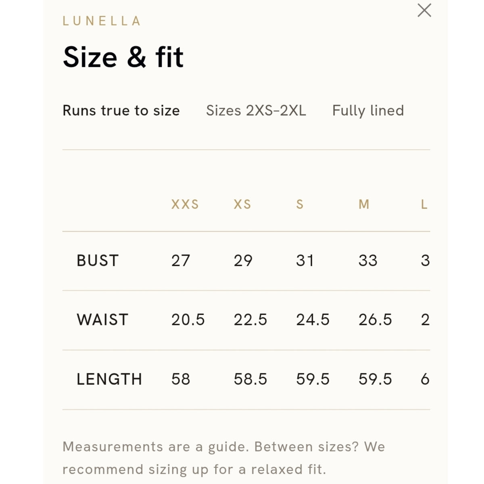Select the Runs true to size tab
The width and height of the screenshot is (484, 484).
[x=121, y=111]
